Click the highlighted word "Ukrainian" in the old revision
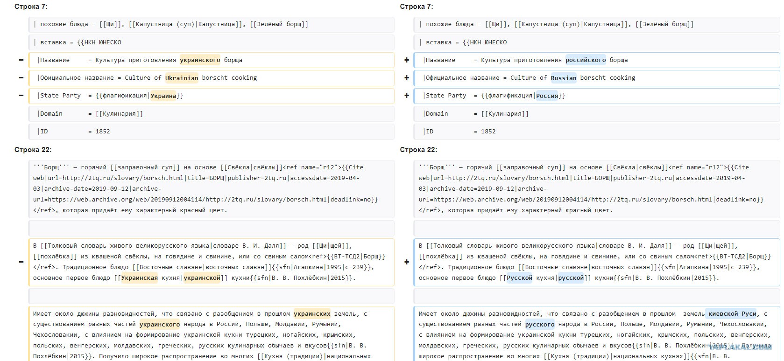Image resolution: width=784 pixels, height=361 pixels. pos(182,78)
